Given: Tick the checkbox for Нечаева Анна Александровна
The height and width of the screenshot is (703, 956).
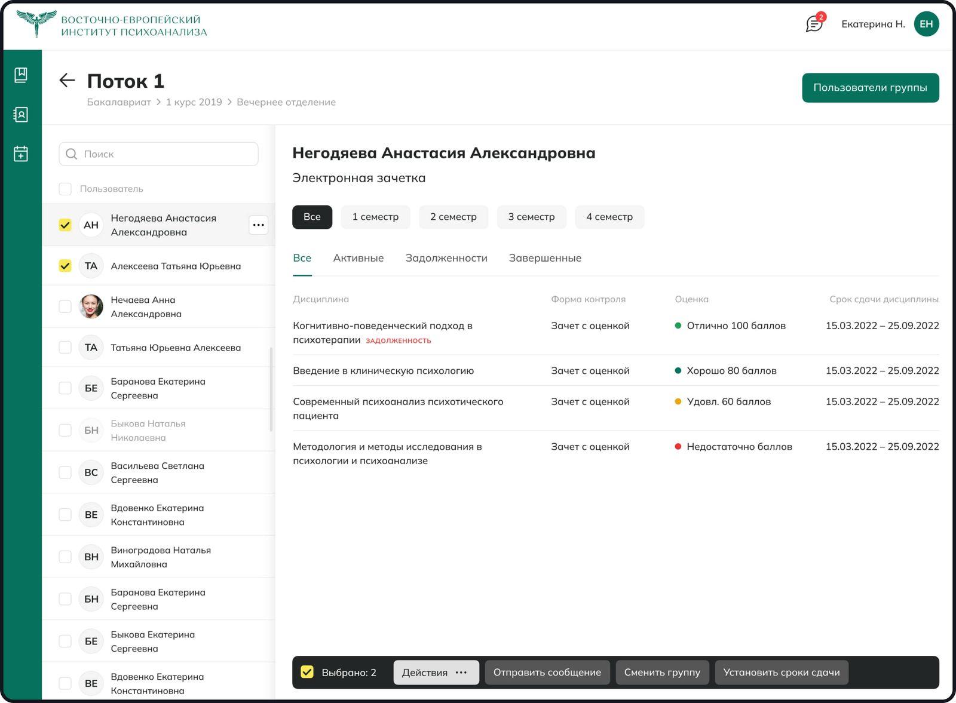Looking at the screenshot, I should coord(65,306).
